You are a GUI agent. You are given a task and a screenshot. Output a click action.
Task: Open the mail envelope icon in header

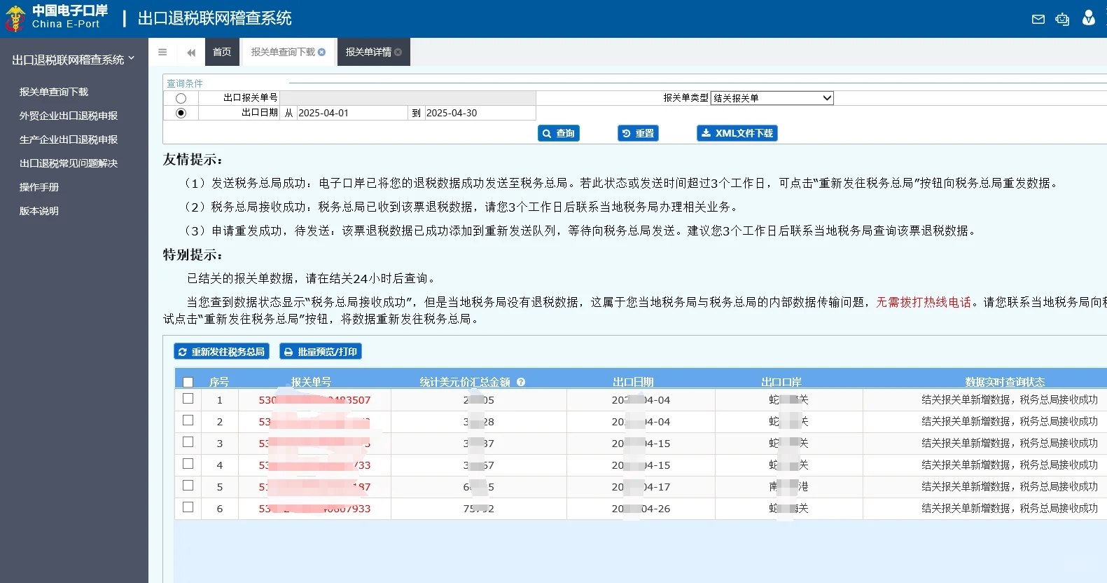[x=1038, y=19]
